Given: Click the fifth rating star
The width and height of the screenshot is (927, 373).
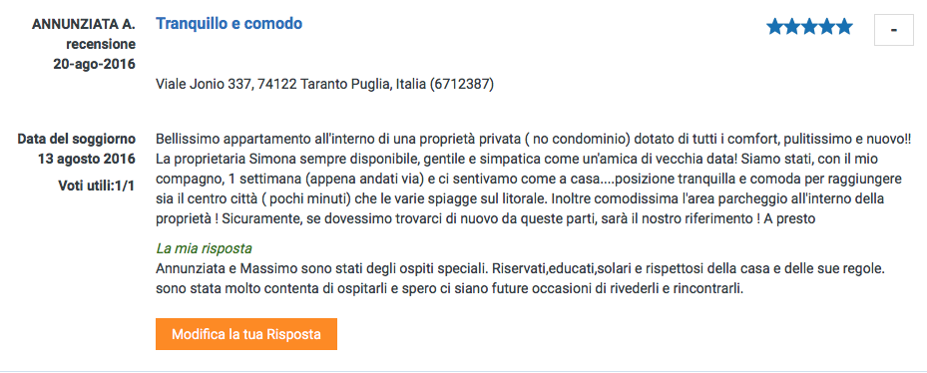Looking at the screenshot, I should click(x=843, y=27).
